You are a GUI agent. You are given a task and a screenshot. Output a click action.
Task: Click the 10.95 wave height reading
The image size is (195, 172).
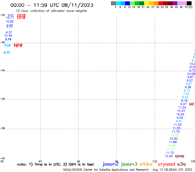click(x=169, y=156)
